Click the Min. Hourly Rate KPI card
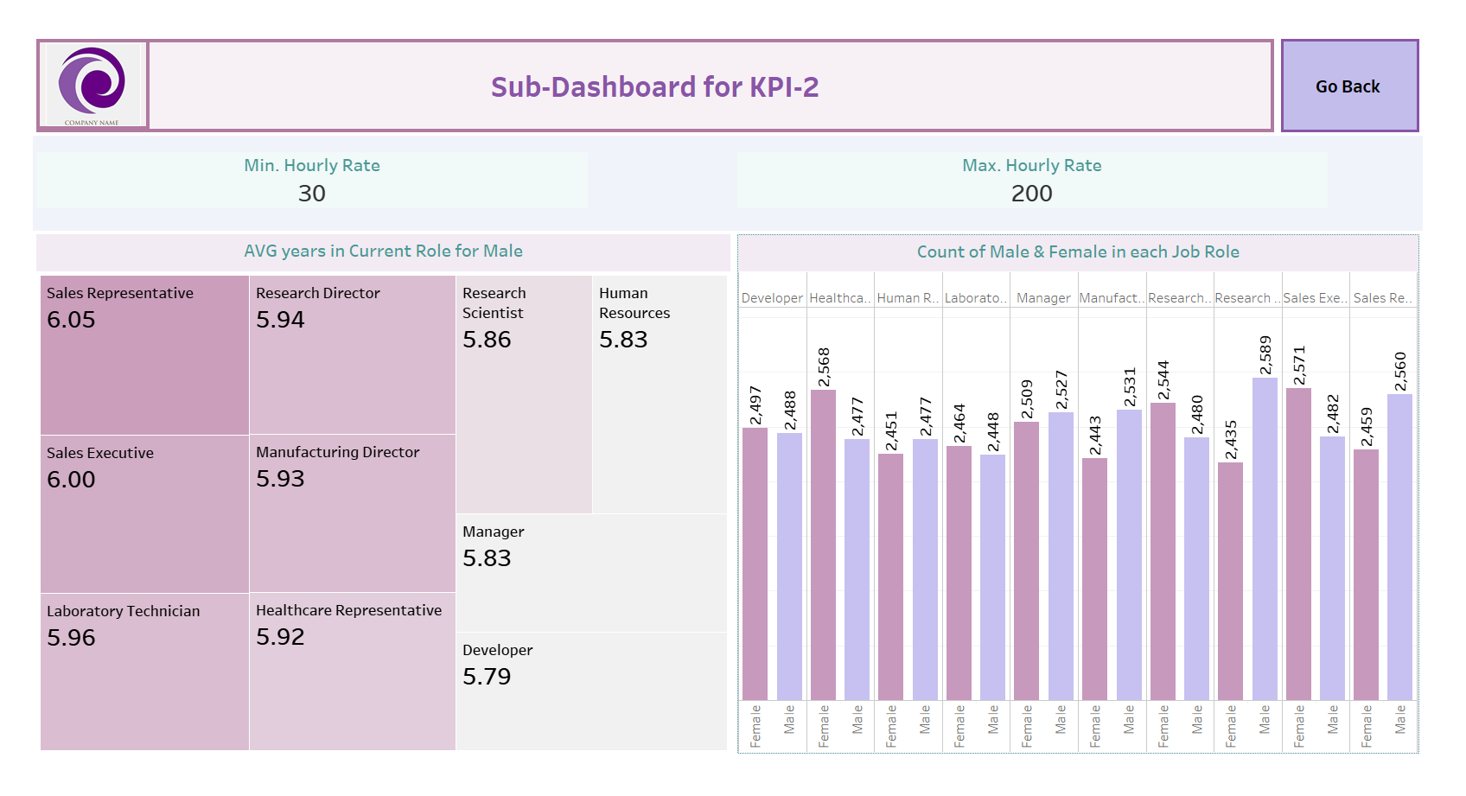The image size is (1466, 796). point(312,180)
